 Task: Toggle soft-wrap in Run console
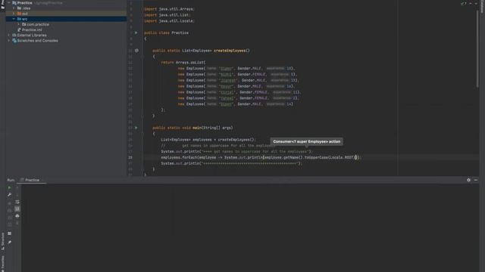point(17,202)
